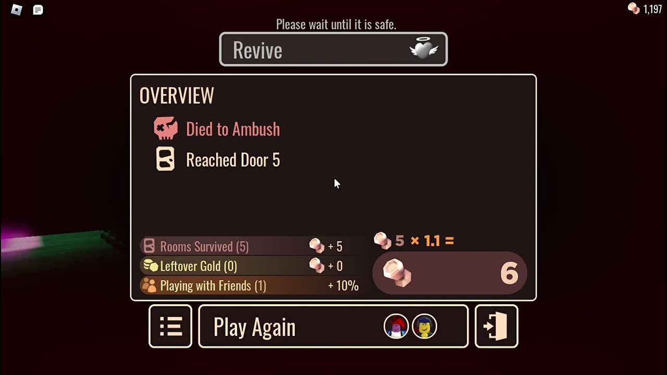Image resolution: width=667 pixels, height=375 pixels.
Task: Click the gold coins icon in Leftover Gold
Action: coord(150,266)
